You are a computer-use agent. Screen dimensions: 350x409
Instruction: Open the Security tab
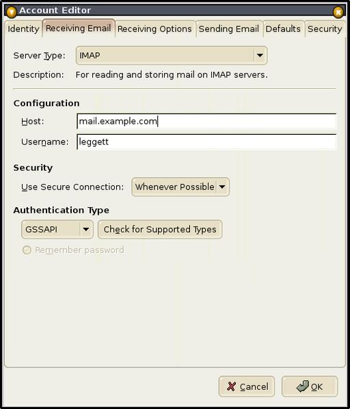[x=325, y=29]
